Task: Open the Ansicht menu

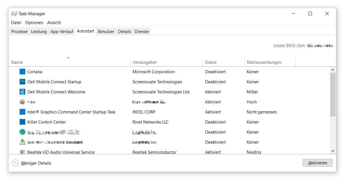Action: point(54,22)
